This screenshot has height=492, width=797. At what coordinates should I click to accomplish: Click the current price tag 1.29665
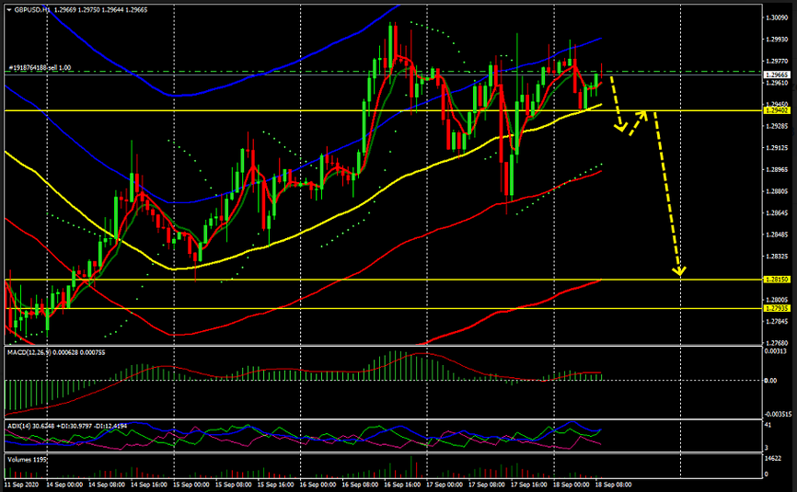point(776,74)
